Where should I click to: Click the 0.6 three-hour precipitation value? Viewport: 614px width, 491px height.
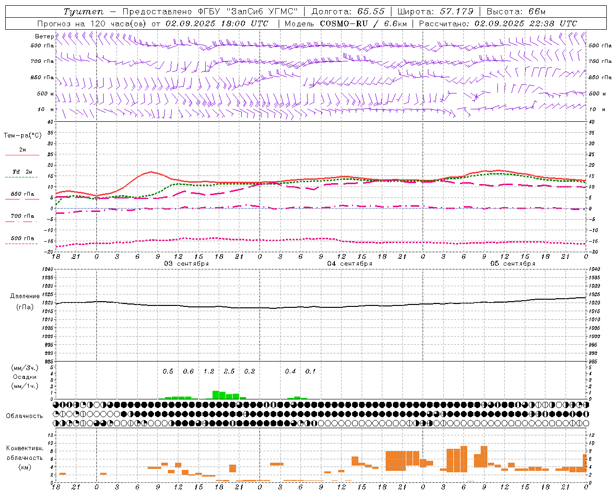coord(189,371)
